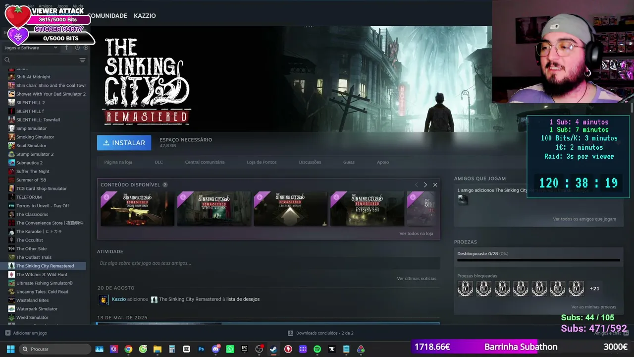The width and height of the screenshot is (634, 357).
Task: Click Ver todos os amigos que jogam
Action: (x=584, y=219)
